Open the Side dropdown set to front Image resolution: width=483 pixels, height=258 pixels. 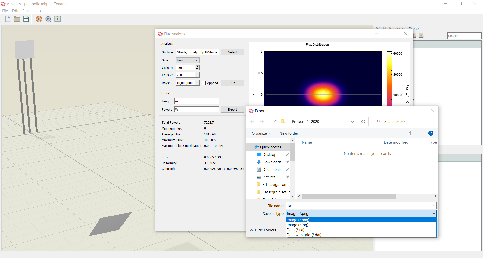click(x=188, y=60)
